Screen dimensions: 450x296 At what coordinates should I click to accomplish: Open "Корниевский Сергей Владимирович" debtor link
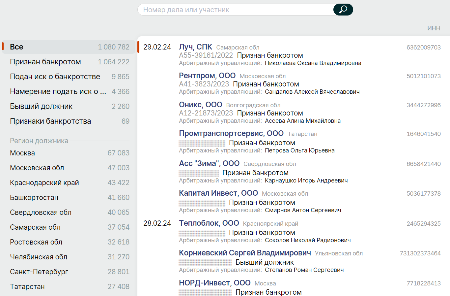[x=245, y=253]
